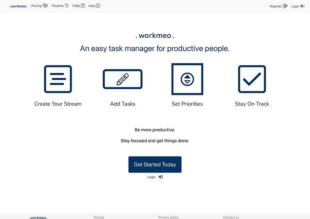Open the footer Privacy policy link
This screenshot has height=219, width=310.
[168, 217]
